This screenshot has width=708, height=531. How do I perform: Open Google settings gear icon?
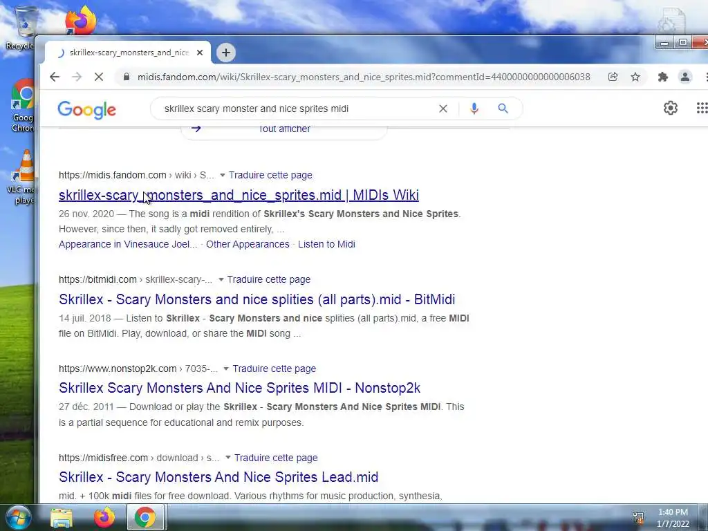pos(670,108)
